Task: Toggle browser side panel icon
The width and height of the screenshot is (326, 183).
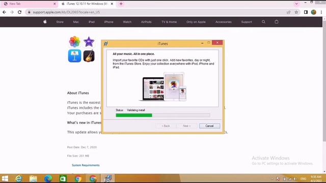Action: pyautogui.click(x=306, y=12)
